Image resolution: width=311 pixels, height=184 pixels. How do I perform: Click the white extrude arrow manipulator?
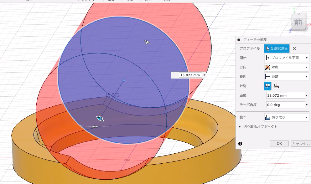(x=147, y=42)
